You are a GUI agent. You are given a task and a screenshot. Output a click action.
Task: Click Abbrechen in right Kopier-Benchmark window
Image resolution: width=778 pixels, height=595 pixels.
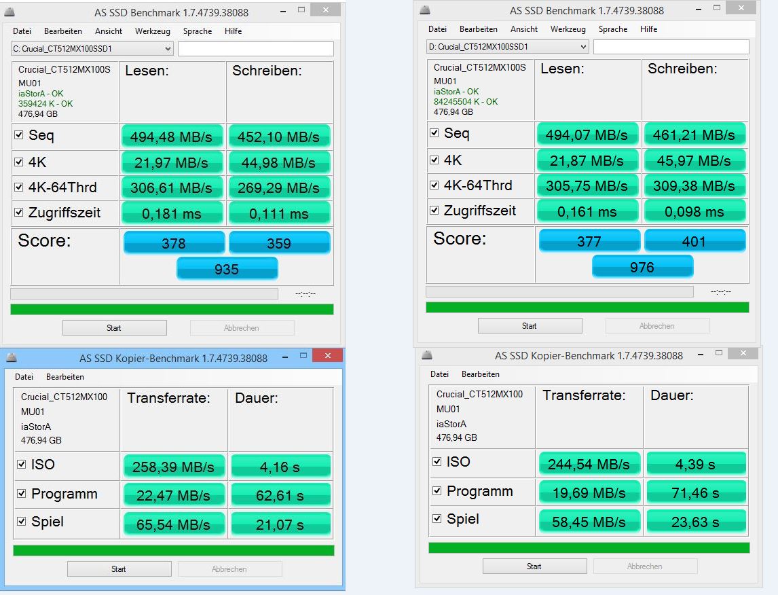(x=646, y=566)
